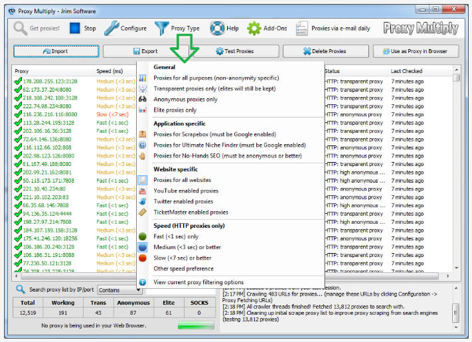Click the shield icon beside Transparent proxies only
Image resolution: width=472 pixels, height=342 pixels.
[x=143, y=89]
